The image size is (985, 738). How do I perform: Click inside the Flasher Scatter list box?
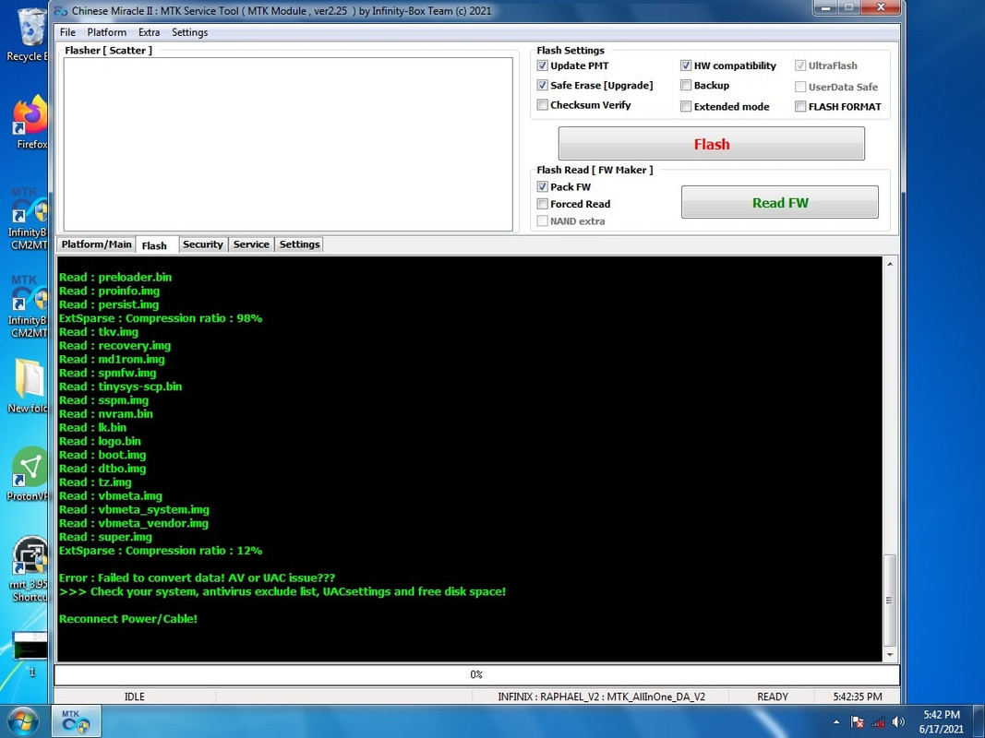pos(288,144)
